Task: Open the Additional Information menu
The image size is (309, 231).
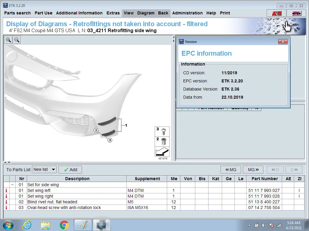Action: coord(79,13)
